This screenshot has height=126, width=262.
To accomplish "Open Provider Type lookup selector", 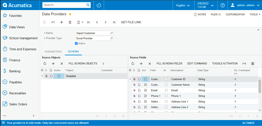I will 112,38.
